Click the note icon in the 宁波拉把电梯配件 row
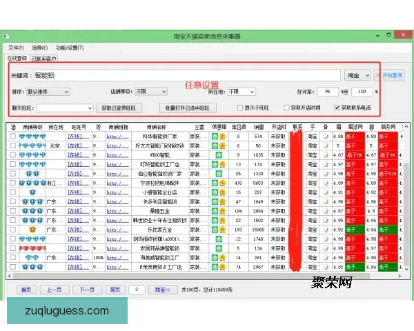Image resolution: width=414 pixels, height=331 pixels. click(x=326, y=183)
